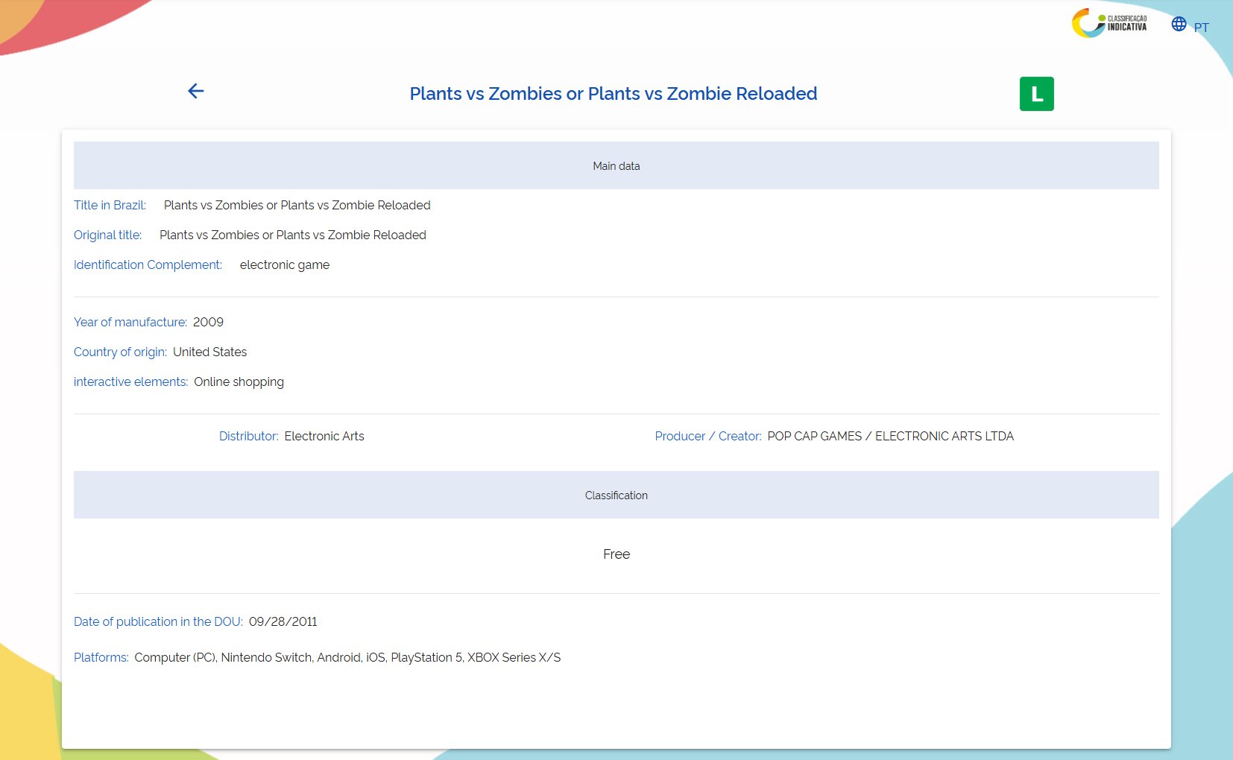Click the Identification Complement label
The image size is (1233, 760).
[x=148, y=265]
